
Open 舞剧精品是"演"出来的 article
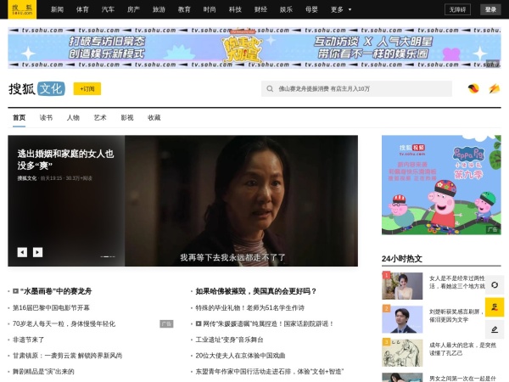(43, 372)
